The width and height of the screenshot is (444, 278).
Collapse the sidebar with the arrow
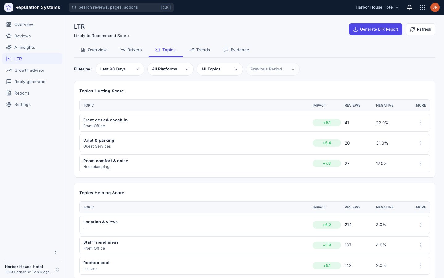(55, 252)
